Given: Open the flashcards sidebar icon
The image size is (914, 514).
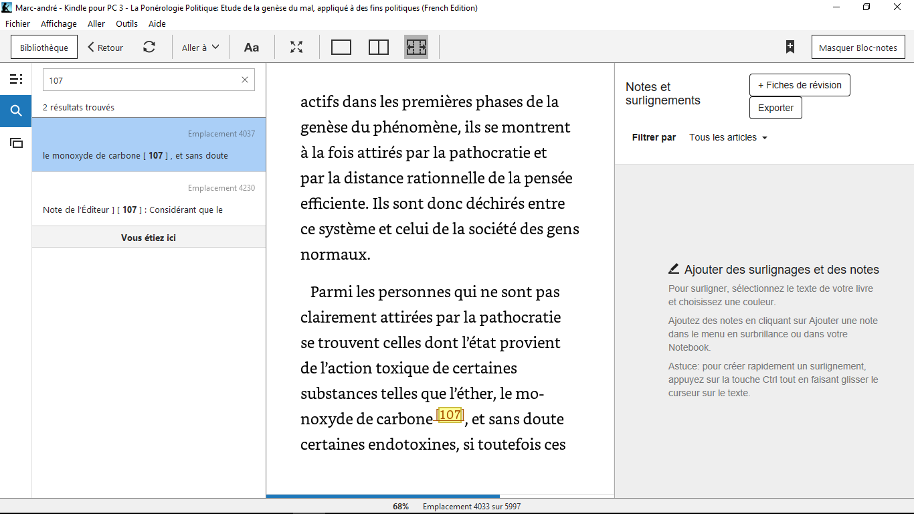Looking at the screenshot, I should 15,143.
